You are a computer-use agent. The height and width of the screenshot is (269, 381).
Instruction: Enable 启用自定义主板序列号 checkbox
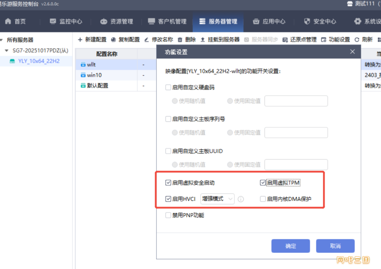168,119
